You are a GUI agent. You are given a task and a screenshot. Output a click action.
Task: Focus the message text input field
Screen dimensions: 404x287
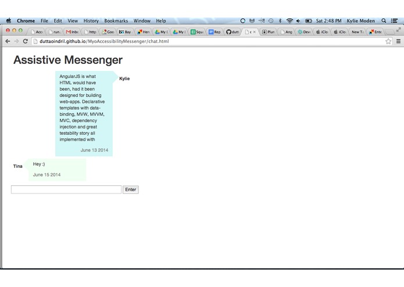(x=66, y=189)
